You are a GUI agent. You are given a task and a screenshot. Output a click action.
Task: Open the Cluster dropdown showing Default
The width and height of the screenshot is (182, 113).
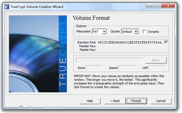[130, 31]
